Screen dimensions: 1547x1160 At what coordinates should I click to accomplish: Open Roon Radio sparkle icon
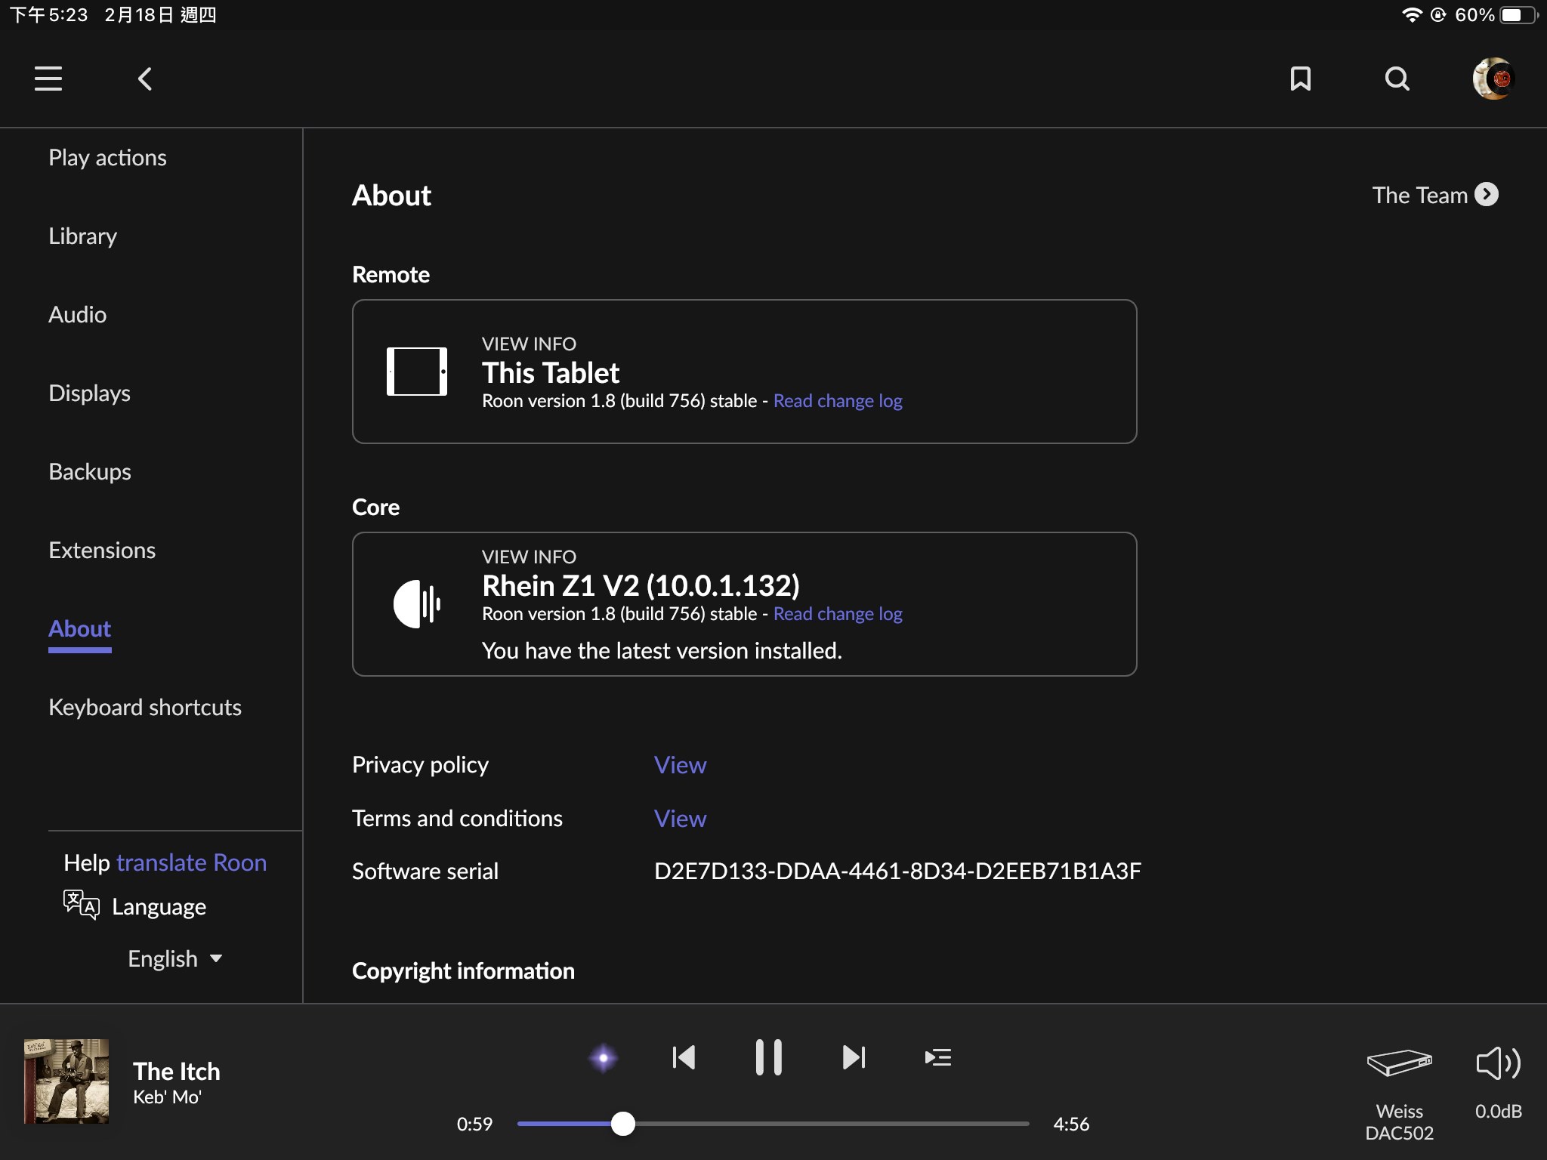point(603,1057)
